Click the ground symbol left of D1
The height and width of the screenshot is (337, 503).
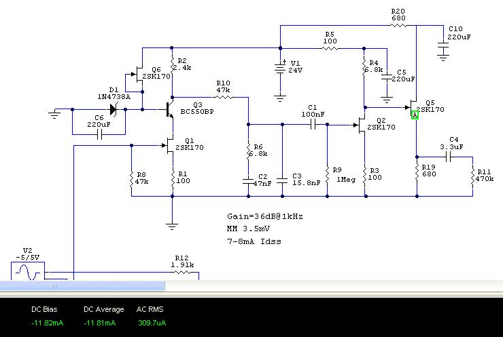[54, 115]
